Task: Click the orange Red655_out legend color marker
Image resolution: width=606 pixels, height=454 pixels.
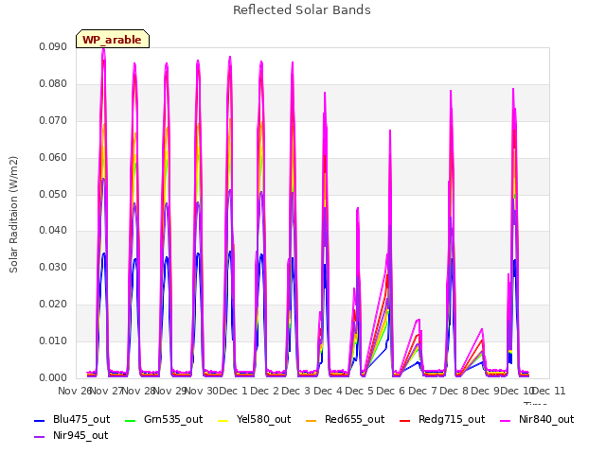Action: 312,420
